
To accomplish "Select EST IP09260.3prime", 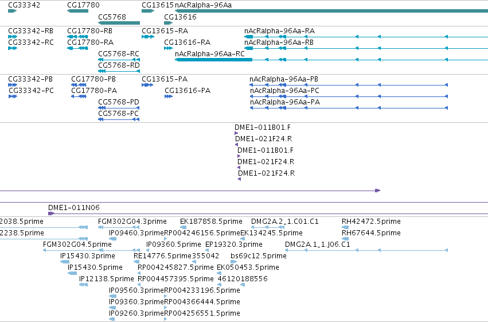I will point(112,319).
